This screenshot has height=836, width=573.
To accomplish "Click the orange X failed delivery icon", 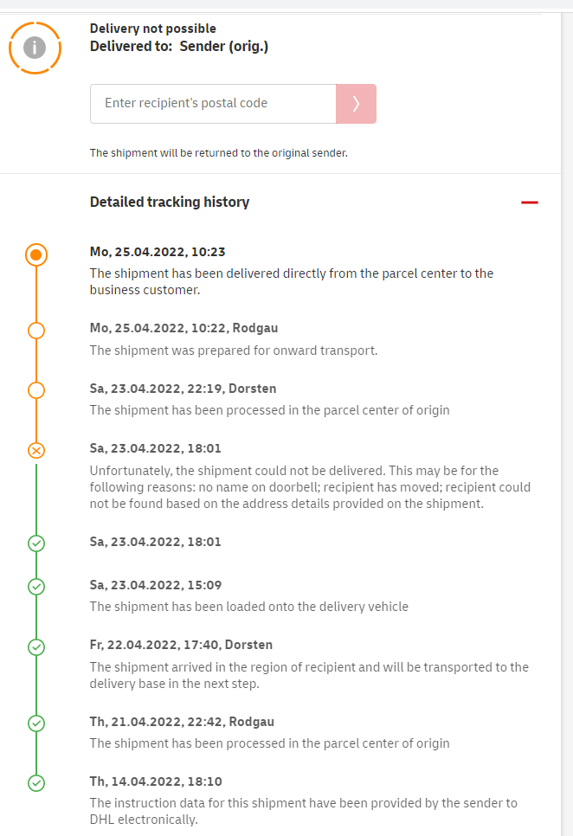I will click(x=36, y=450).
